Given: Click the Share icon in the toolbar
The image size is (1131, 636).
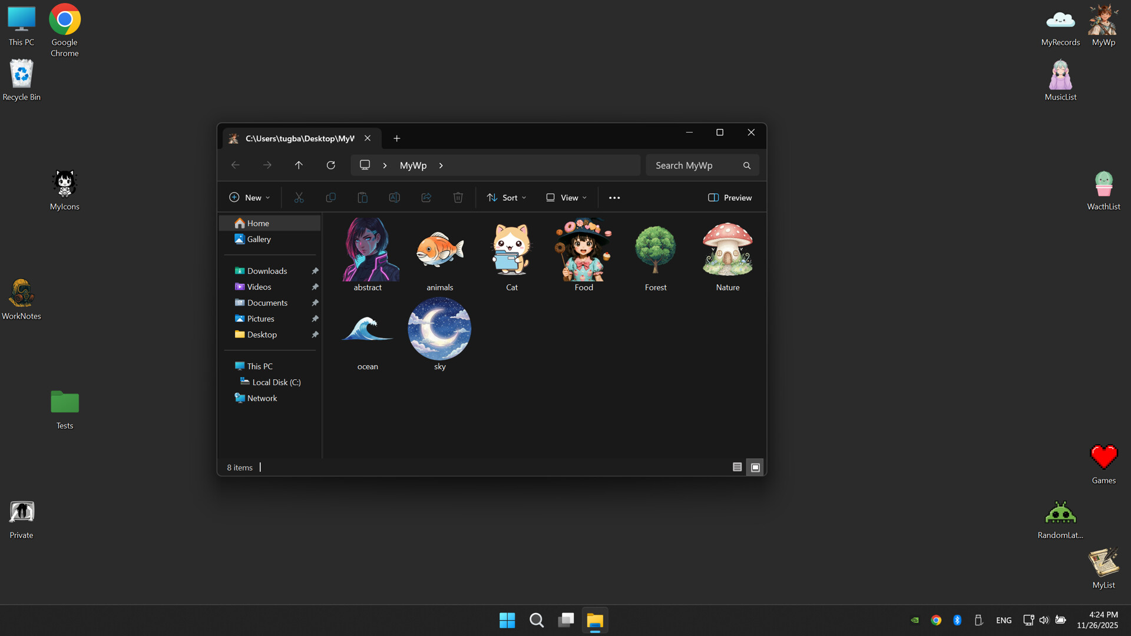Looking at the screenshot, I should click(x=426, y=197).
